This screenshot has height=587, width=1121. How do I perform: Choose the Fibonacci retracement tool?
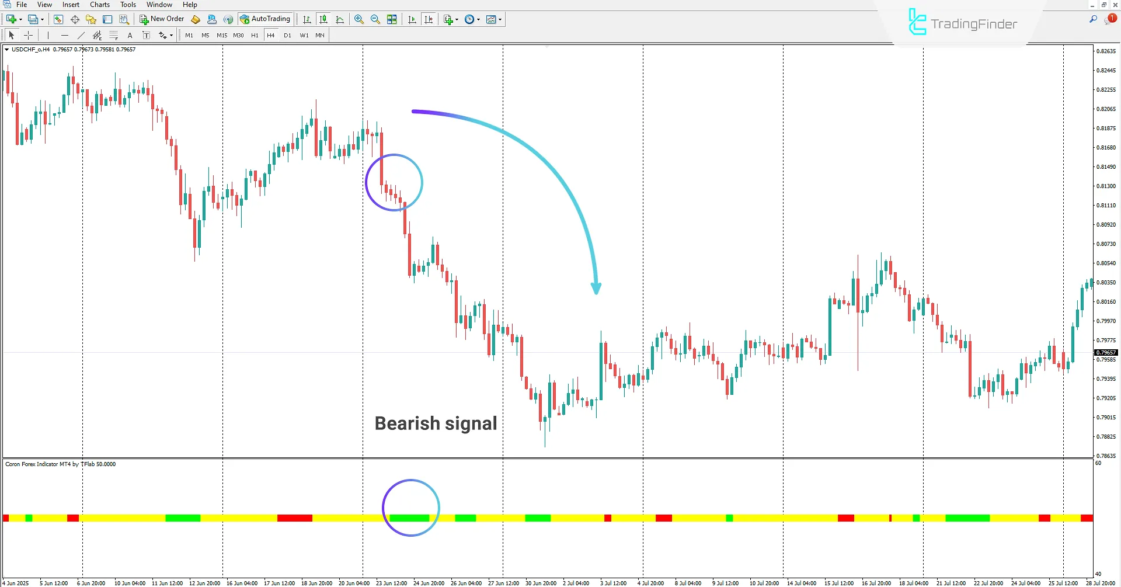[113, 36]
